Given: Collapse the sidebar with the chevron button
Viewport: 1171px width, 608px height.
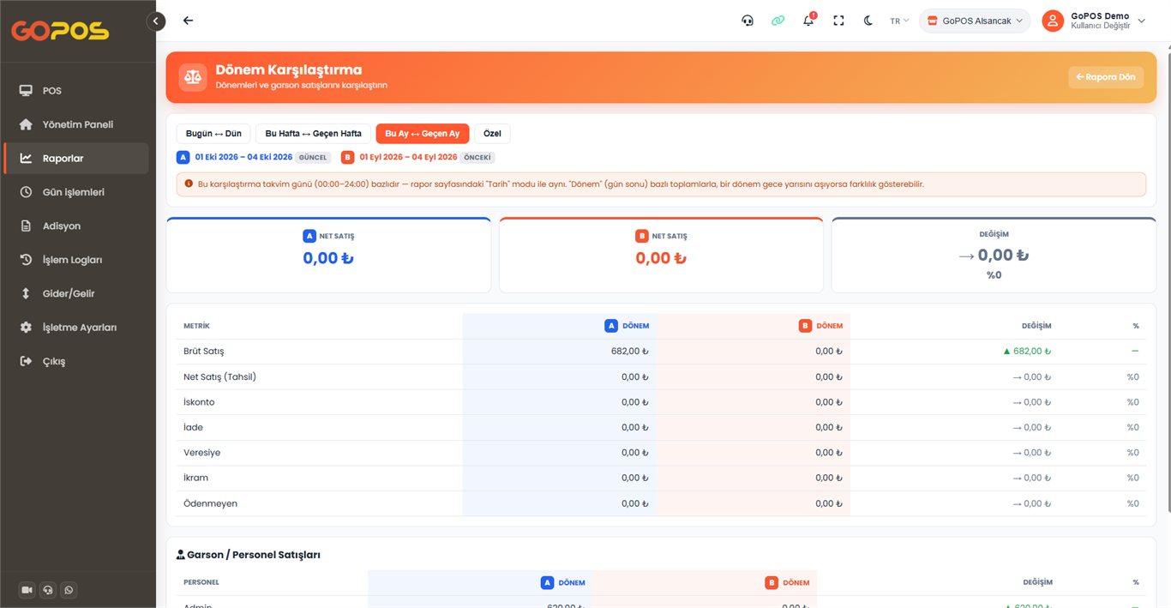Looking at the screenshot, I should (155, 21).
